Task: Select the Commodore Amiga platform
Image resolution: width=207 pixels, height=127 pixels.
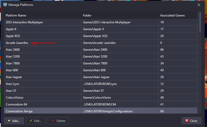Action: click(19, 111)
